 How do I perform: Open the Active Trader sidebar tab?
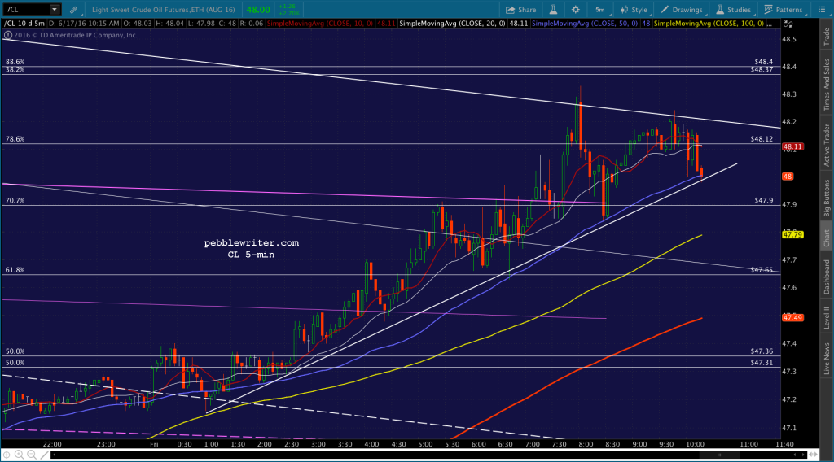click(827, 145)
